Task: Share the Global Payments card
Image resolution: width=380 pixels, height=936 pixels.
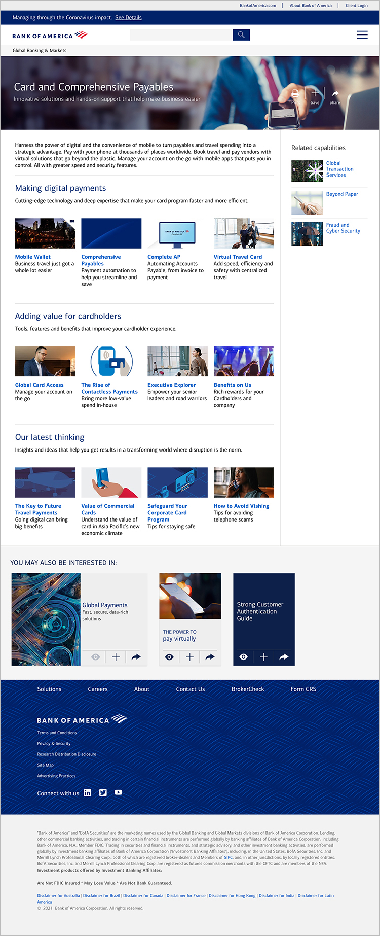Action: tap(136, 657)
